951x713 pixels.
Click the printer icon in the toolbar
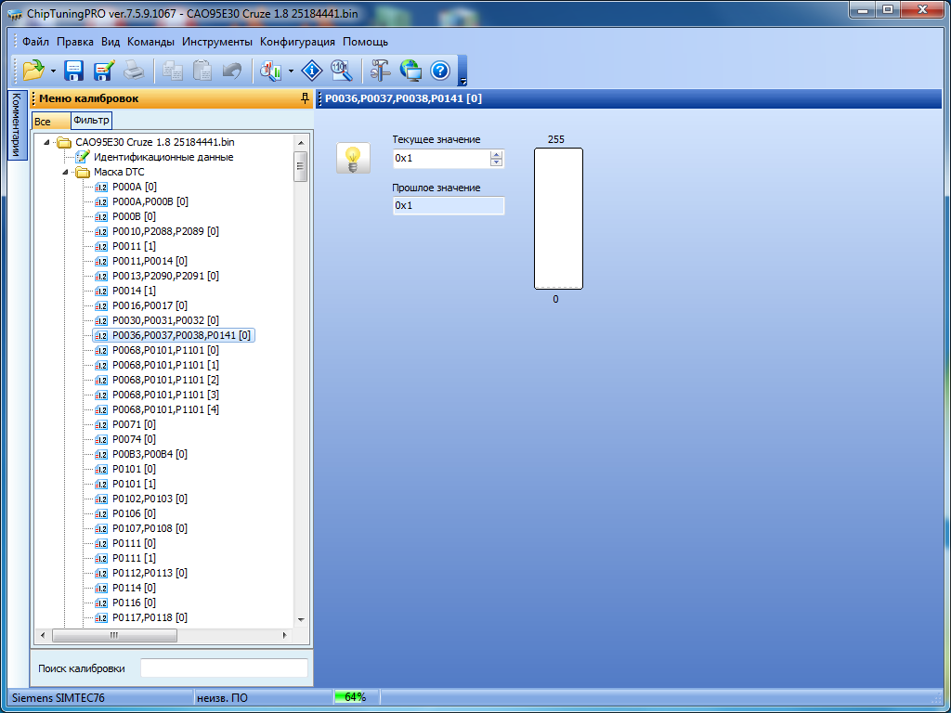point(134,71)
